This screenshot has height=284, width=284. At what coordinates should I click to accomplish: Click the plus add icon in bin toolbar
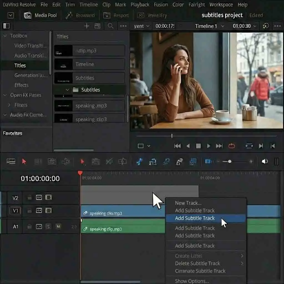[x=87, y=26]
